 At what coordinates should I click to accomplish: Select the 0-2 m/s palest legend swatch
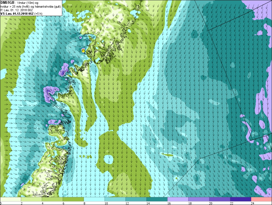click(11, 199)
